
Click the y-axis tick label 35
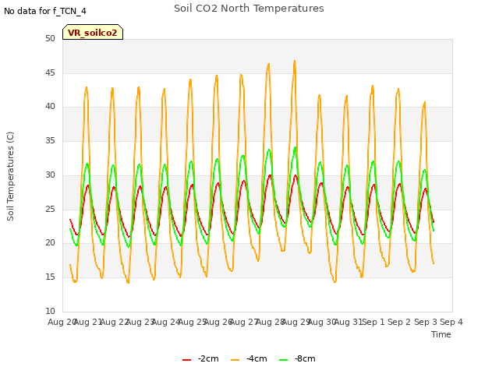pos(50,140)
